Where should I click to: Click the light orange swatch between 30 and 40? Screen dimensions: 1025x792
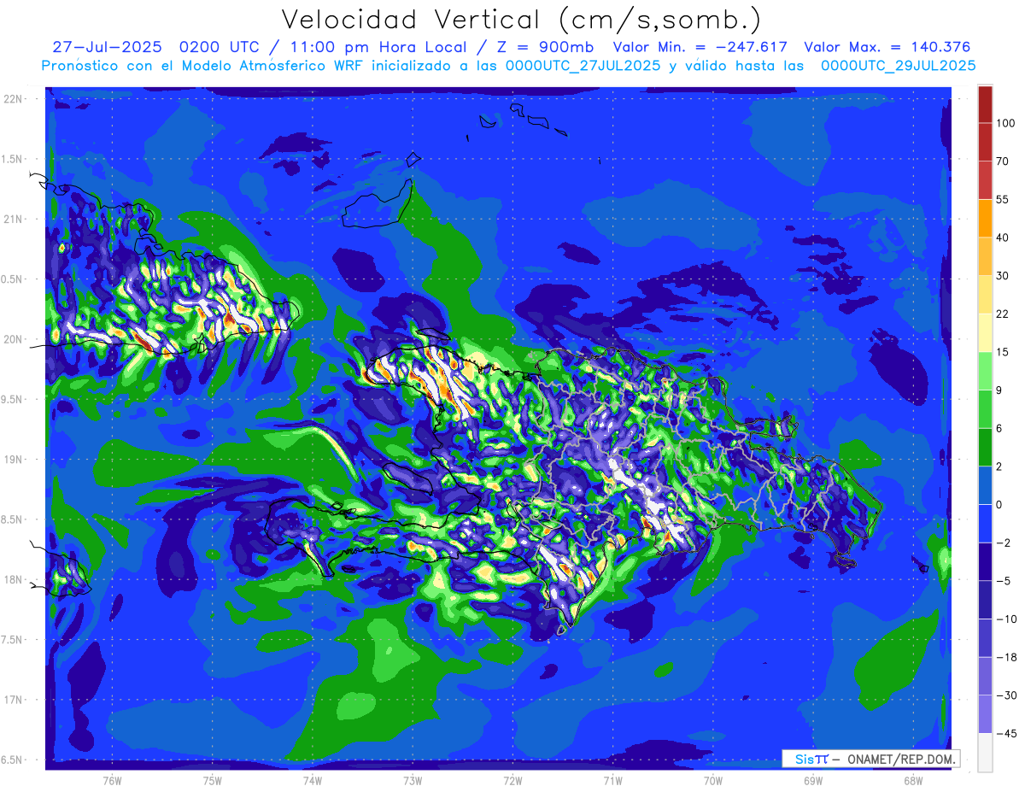click(985, 256)
